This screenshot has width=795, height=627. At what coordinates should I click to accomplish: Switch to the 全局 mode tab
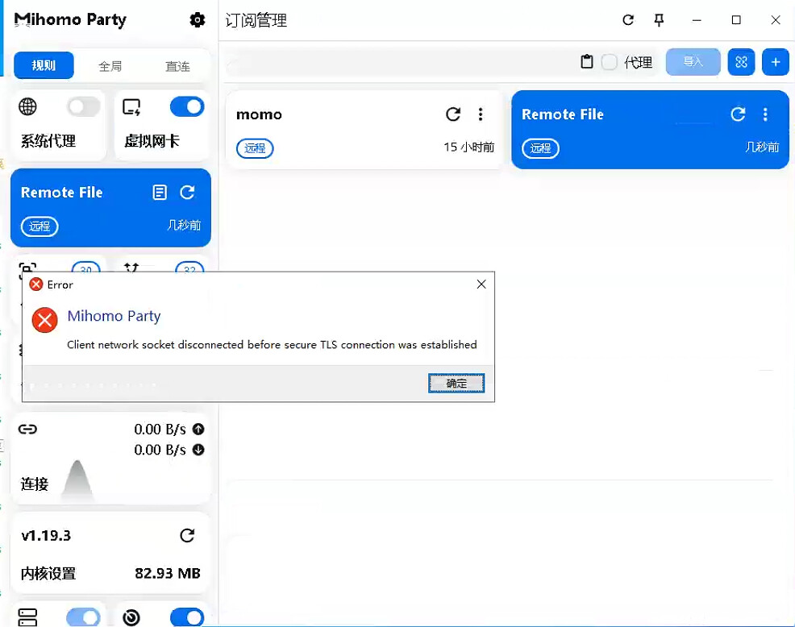[x=110, y=66]
